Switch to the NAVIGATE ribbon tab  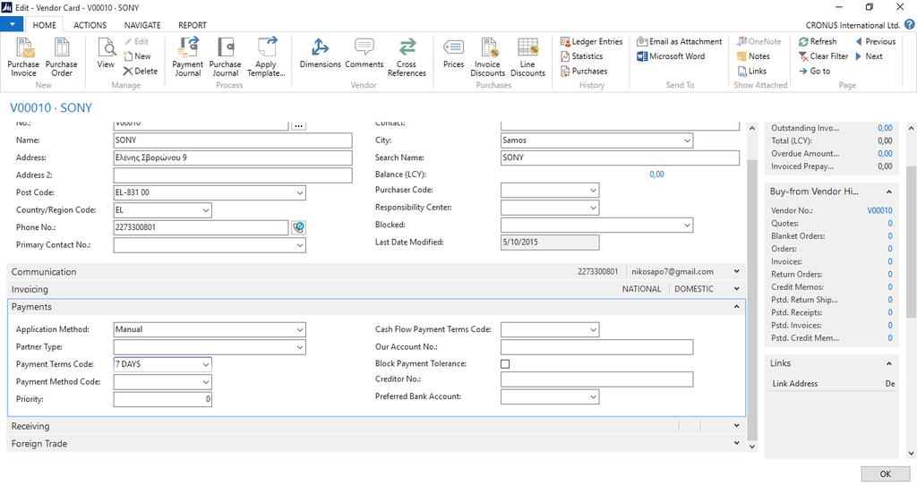tap(142, 25)
